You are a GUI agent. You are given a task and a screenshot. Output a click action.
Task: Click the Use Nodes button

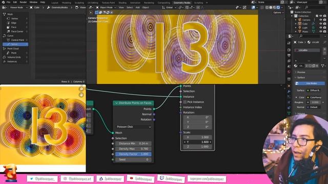point(310,83)
